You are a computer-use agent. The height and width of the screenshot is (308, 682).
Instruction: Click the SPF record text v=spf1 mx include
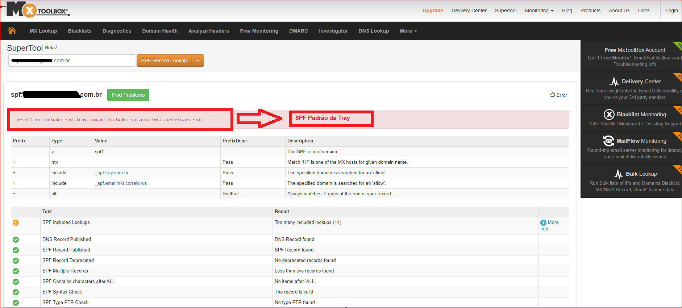click(110, 120)
